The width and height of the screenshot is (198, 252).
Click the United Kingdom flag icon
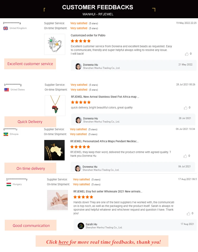(6, 28)
